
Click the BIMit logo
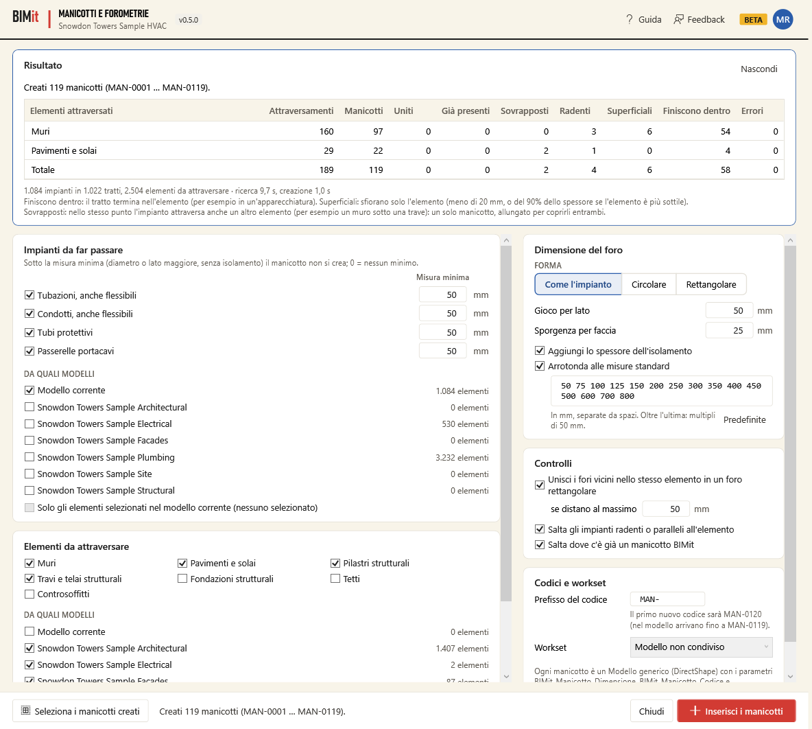coord(25,16)
